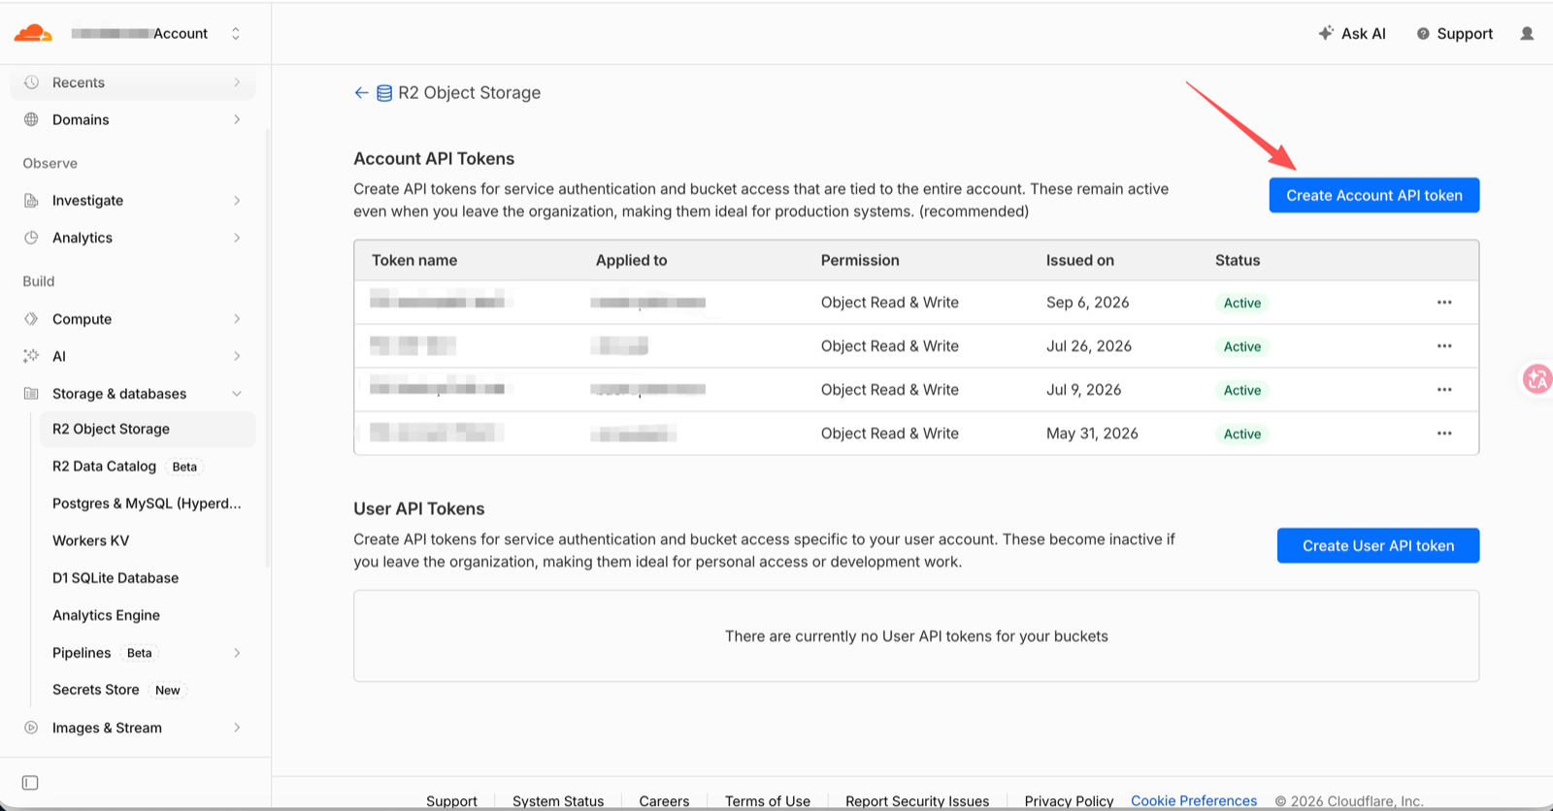The image size is (1553, 811).
Task: Expand the Pipelines chevron
Action: (237, 653)
